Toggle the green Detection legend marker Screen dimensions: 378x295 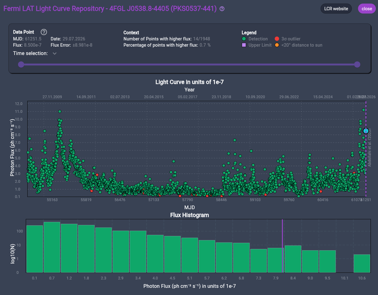244,39
